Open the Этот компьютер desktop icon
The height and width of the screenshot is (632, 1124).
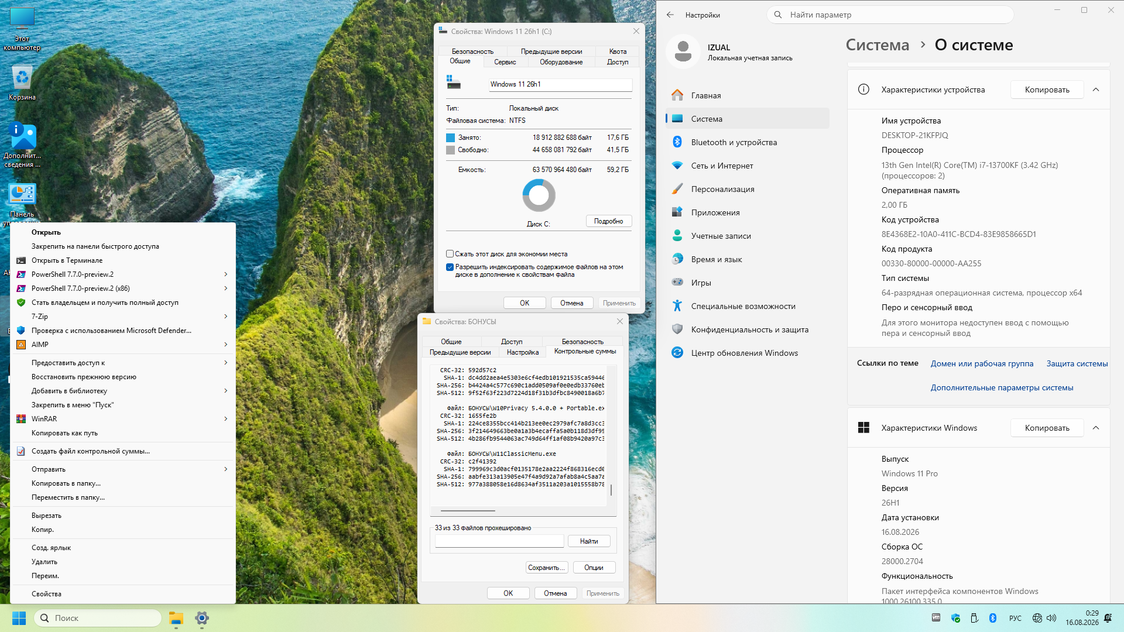coord(22,28)
